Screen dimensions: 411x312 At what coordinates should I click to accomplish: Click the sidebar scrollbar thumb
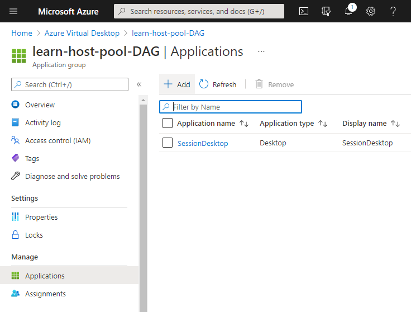[x=143, y=209]
